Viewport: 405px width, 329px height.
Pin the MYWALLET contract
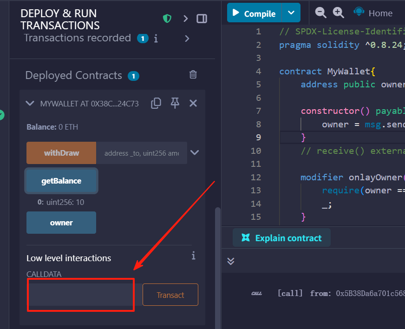click(175, 103)
